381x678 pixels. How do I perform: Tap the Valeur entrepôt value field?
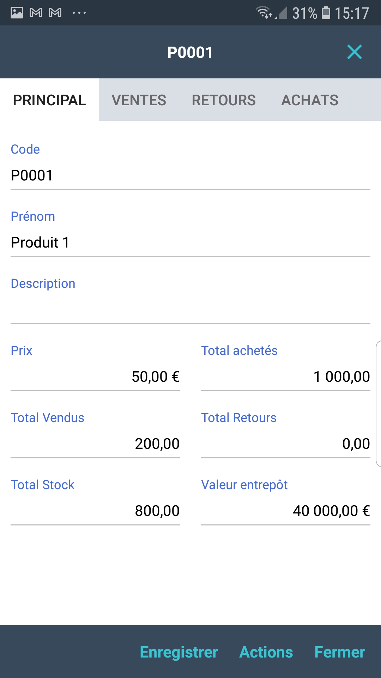point(286,511)
